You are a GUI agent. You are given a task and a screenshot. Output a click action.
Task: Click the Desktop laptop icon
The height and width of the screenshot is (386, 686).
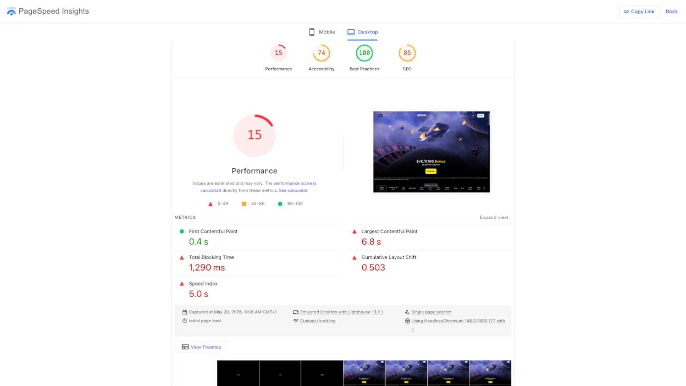(351, 32)
